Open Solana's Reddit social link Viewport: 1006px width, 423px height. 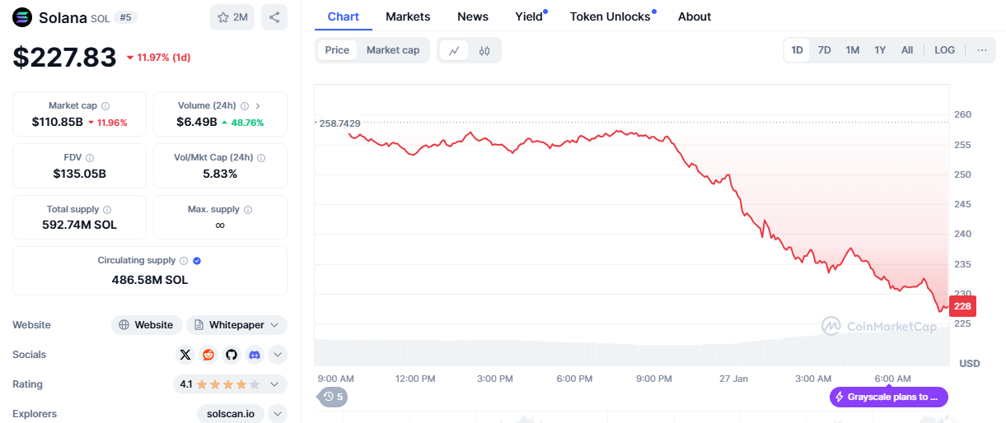click(x=208, y=355)
